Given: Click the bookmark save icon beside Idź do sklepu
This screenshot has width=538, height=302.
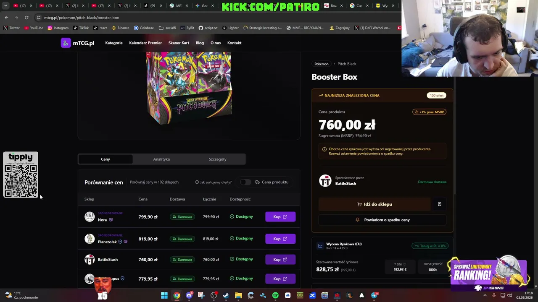Looking at the screenshot, I should point(440,204).
